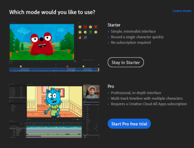The width and height of the screenshot is (194, 148).
Task: Click the "Simple, minimalist interface" bullet text
Action: (133, 31)
